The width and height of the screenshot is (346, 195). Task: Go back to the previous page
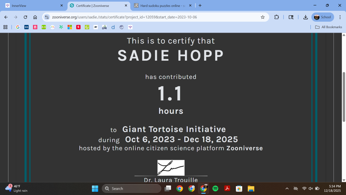[6, 17]
